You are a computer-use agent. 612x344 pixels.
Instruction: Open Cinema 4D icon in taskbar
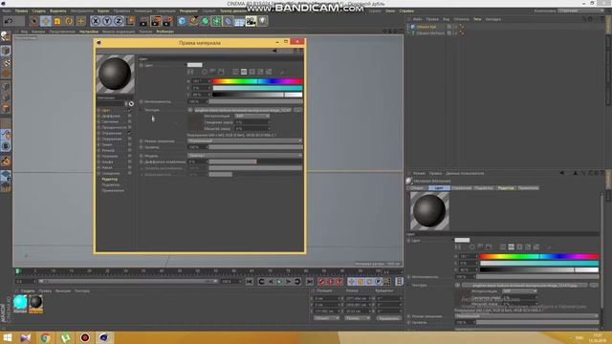(x=104, y=337)
